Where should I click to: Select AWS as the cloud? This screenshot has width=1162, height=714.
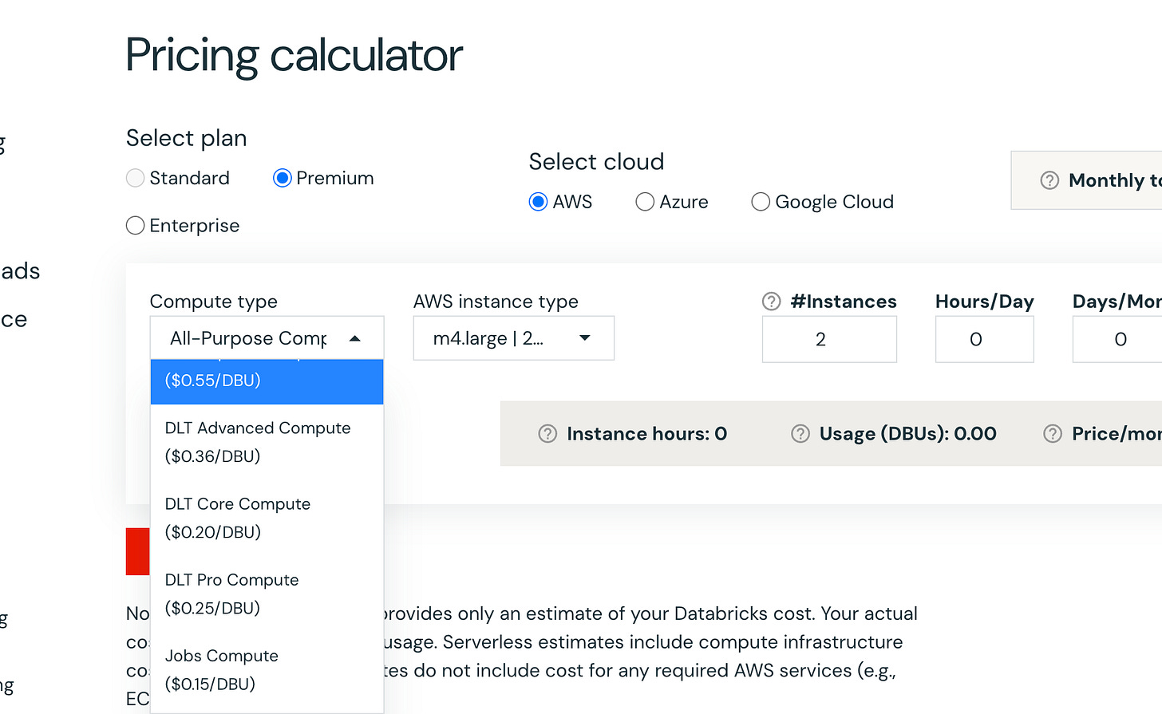[539, 202]
